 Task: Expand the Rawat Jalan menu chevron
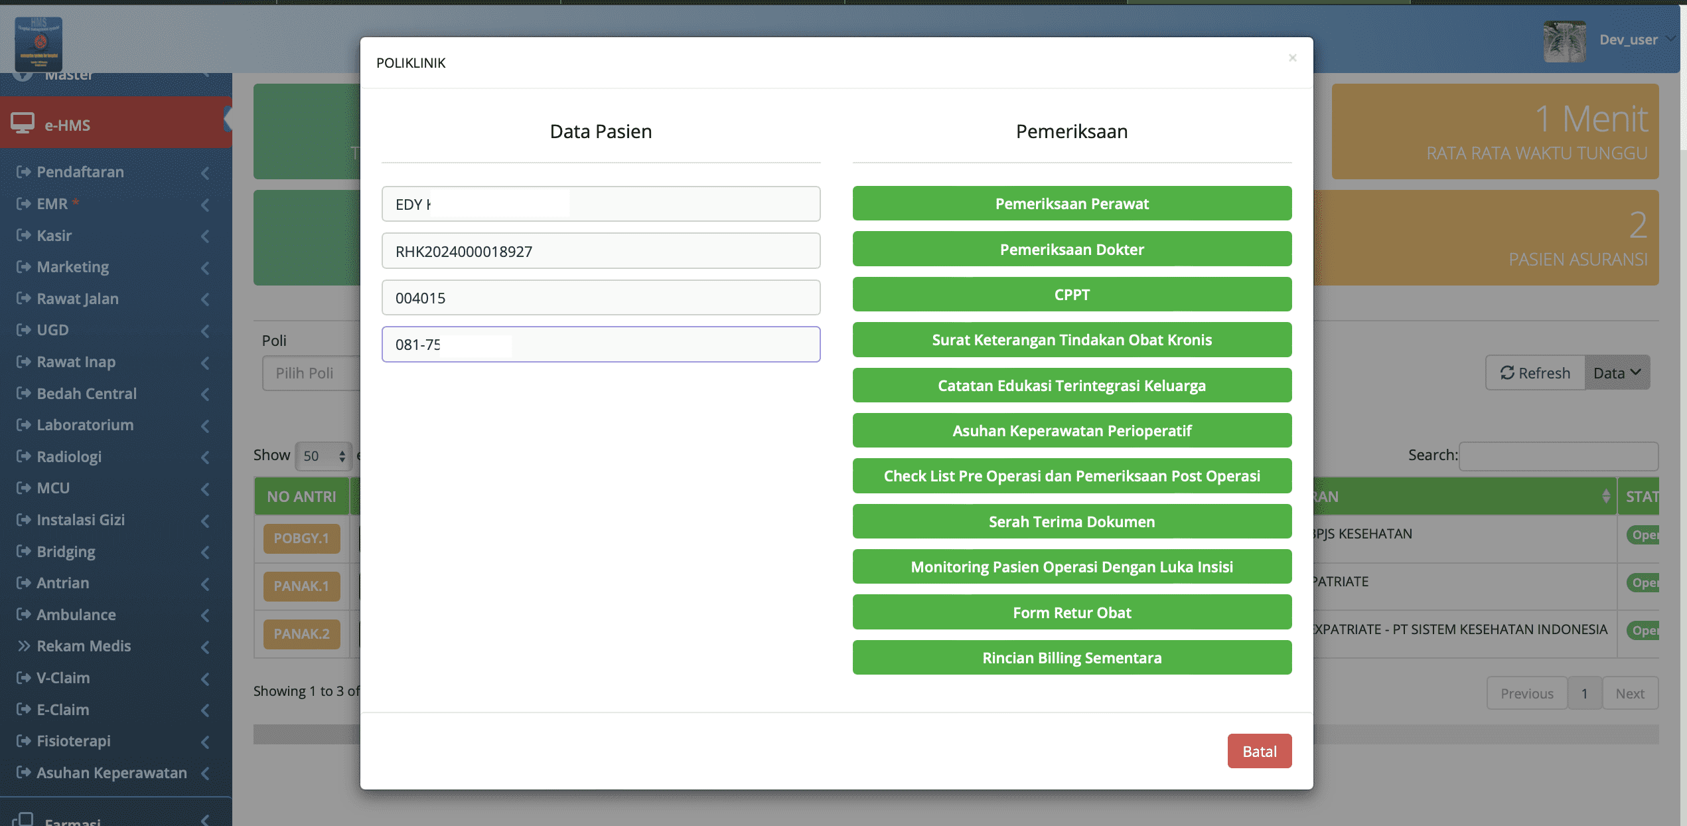205,299
